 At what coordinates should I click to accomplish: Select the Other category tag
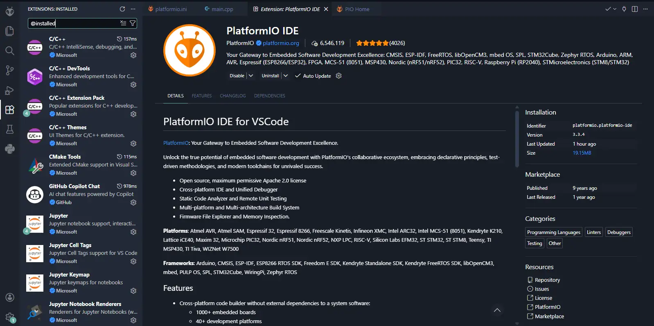(555, 243)
